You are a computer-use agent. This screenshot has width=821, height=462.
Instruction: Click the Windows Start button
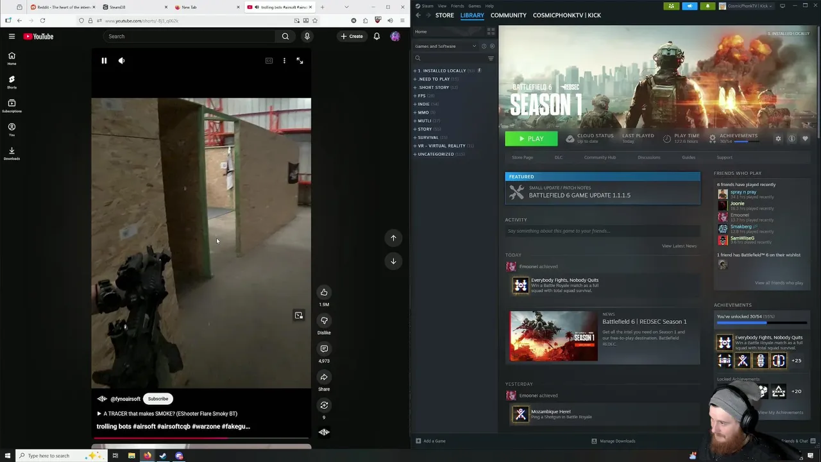7,456
